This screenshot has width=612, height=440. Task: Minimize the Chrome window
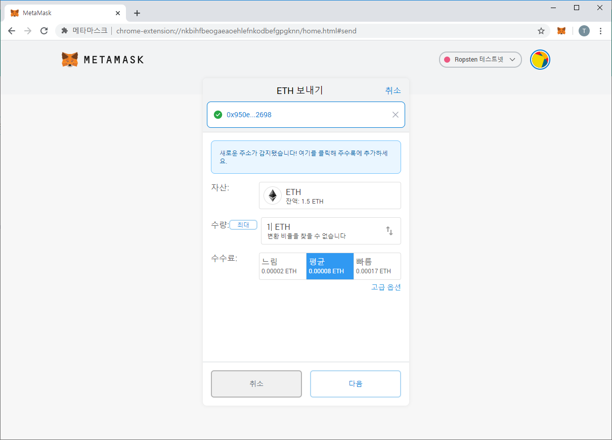pos(552,8)
